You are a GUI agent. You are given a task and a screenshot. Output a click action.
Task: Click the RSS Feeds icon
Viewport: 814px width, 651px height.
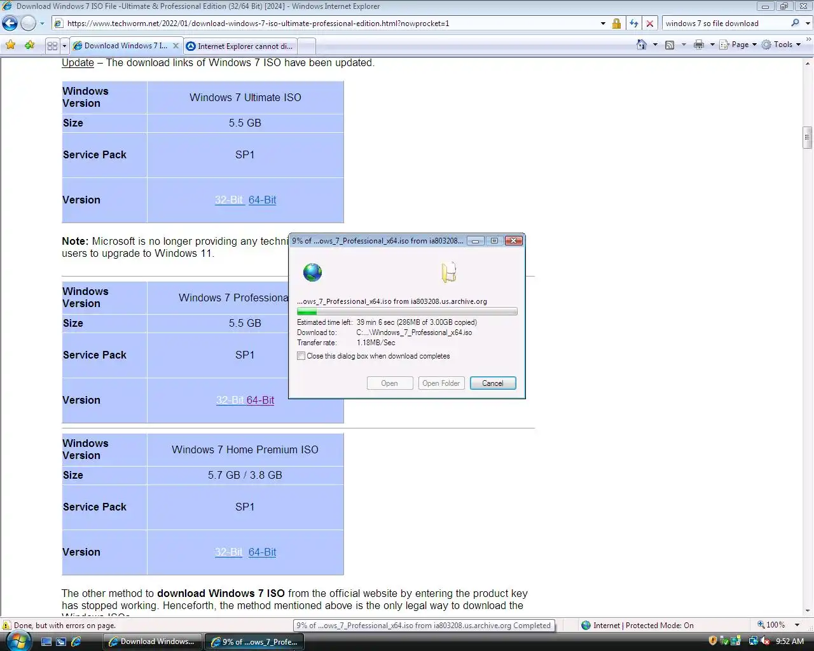point(670,45)
